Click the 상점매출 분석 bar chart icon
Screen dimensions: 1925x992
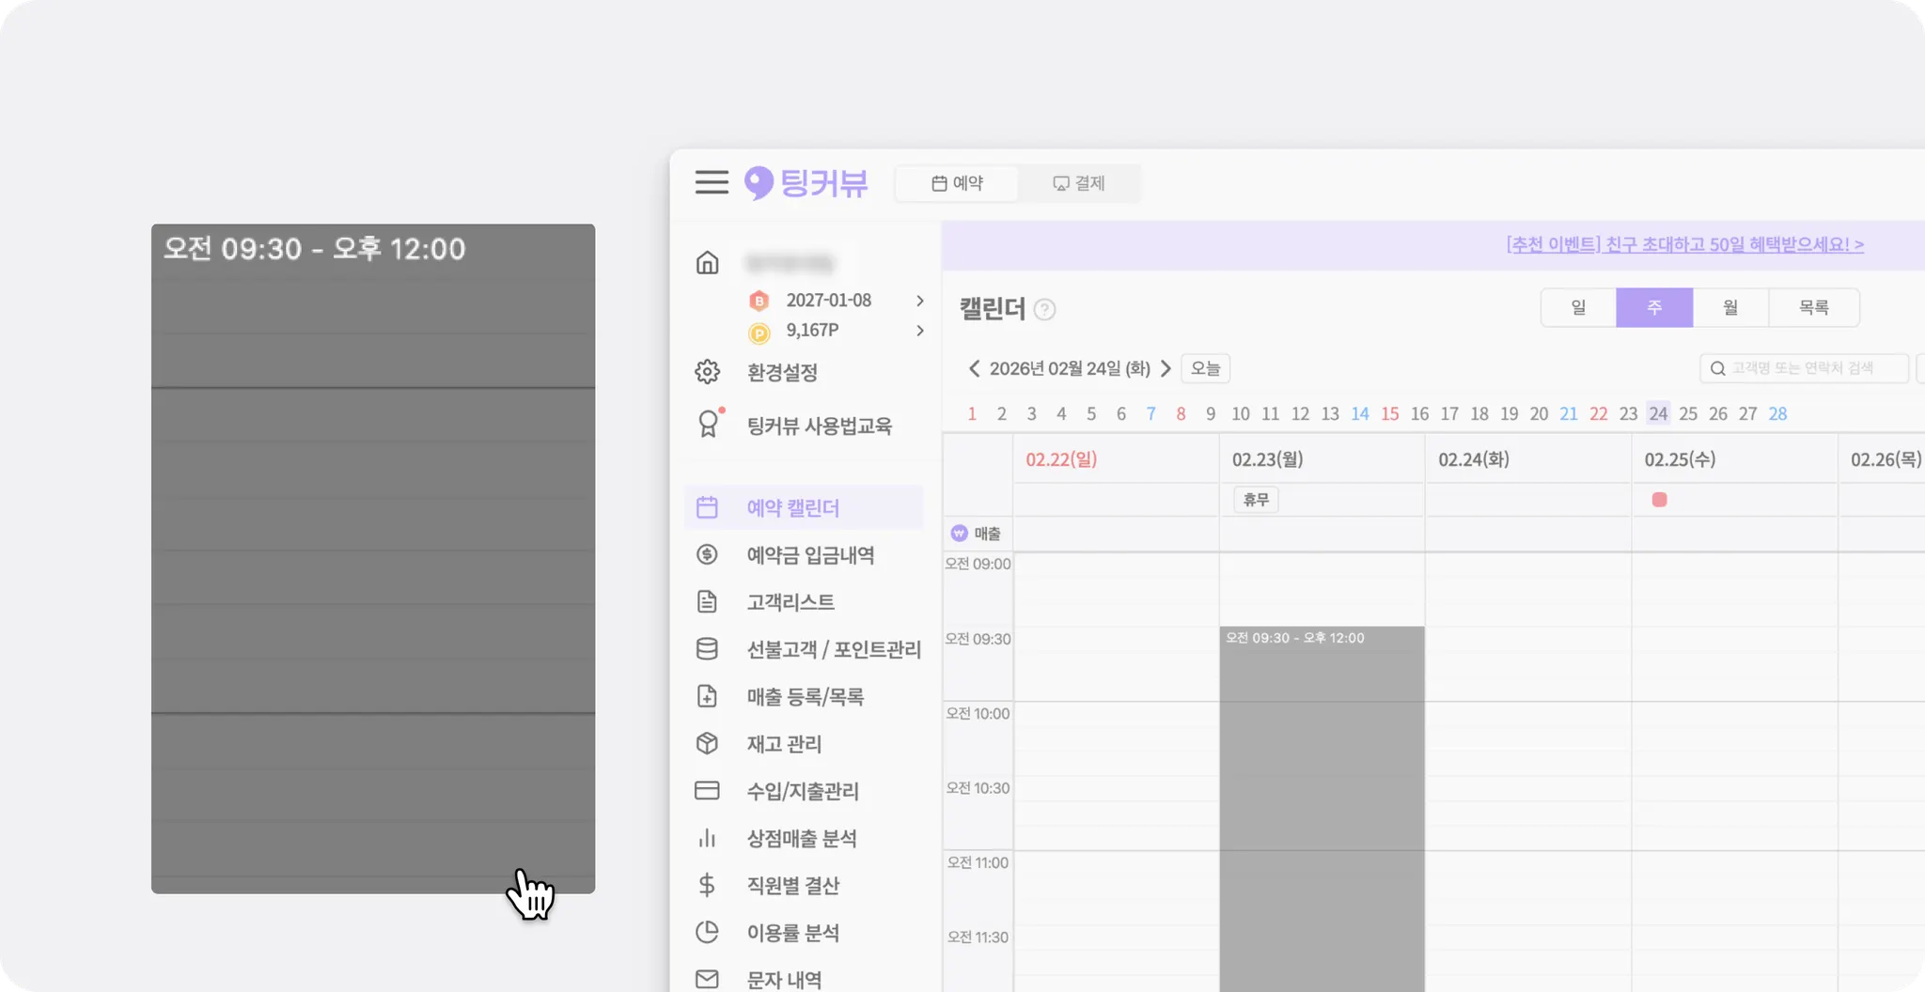click(707, 838)
